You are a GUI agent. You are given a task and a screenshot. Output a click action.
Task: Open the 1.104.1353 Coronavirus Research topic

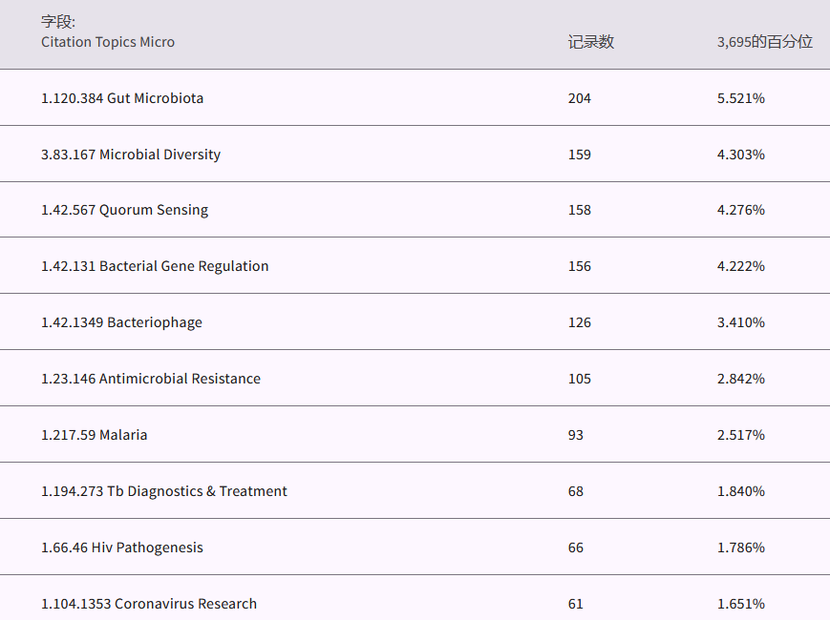[x=149, y=604]
